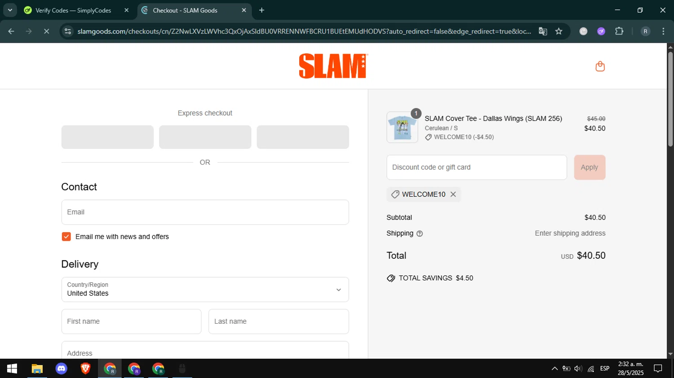Viewport: 674px width, 378px height.
Task: Click the Email input field
Action: (205, 212)
